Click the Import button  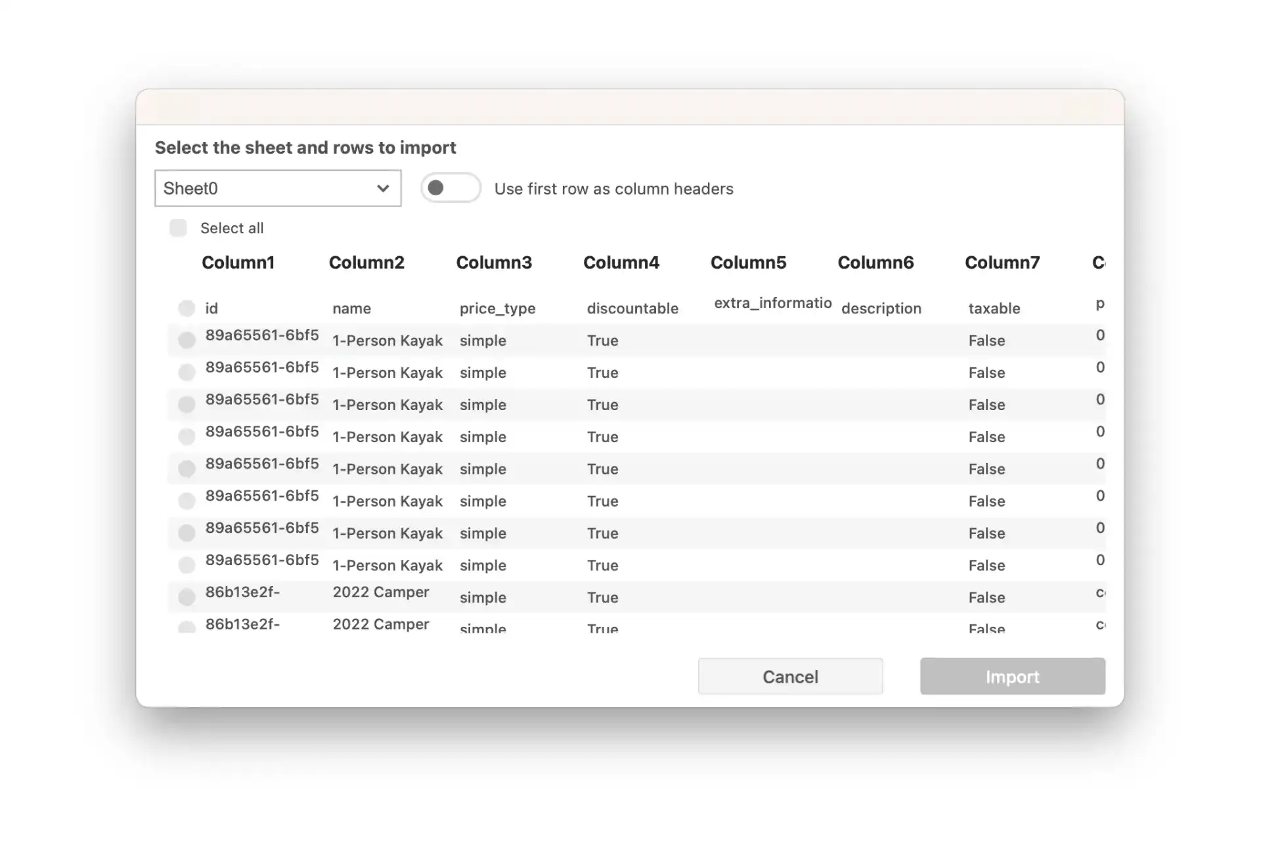[x=1012, y=677]
